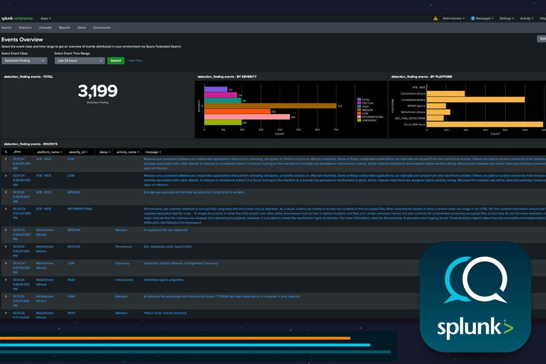Screen dimensions: 546x364
Task: Expand the 8:30:55.000 AM event row
Action: tap(6, 176)
